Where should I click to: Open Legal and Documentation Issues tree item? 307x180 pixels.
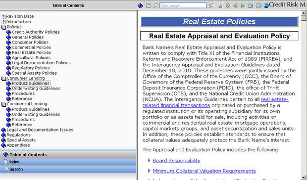(x=40, y=130)
